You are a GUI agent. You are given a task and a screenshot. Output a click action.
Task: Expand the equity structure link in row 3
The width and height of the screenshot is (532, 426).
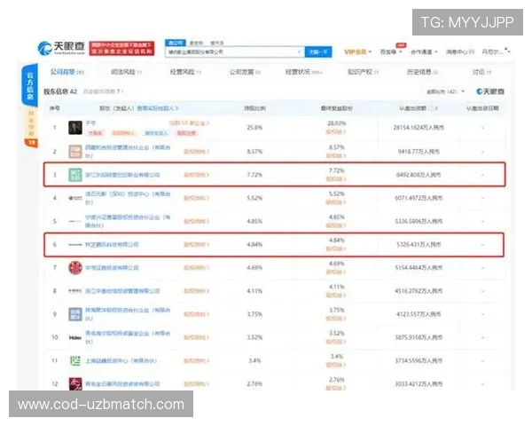point(197,175)
